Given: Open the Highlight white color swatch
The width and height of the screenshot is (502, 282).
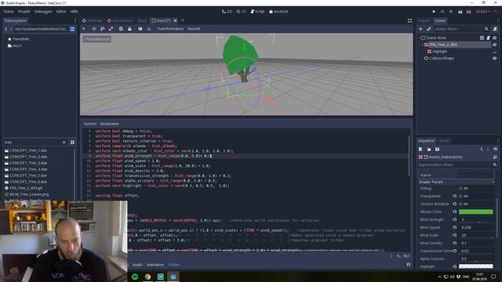Looking at the screenshot, I should coord(476,266).
